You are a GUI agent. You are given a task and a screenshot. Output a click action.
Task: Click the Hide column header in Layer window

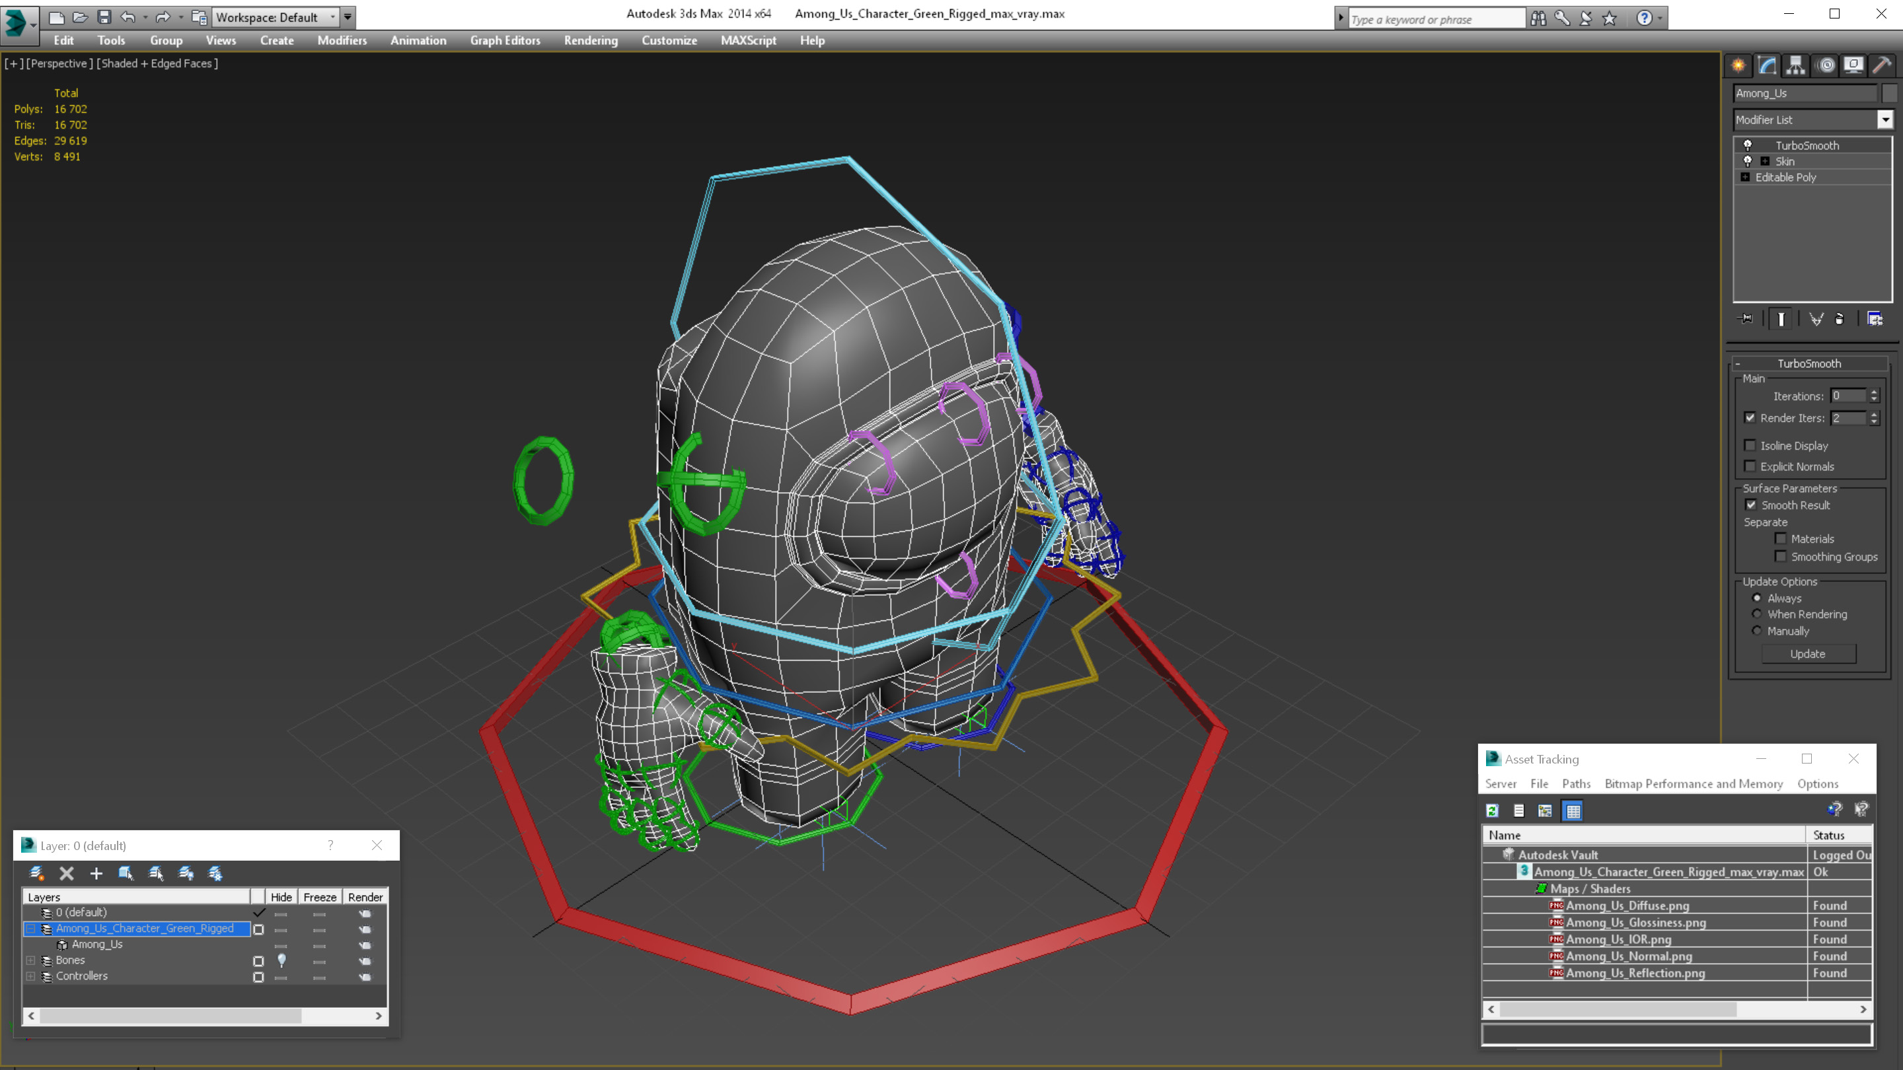pos(281,897)
